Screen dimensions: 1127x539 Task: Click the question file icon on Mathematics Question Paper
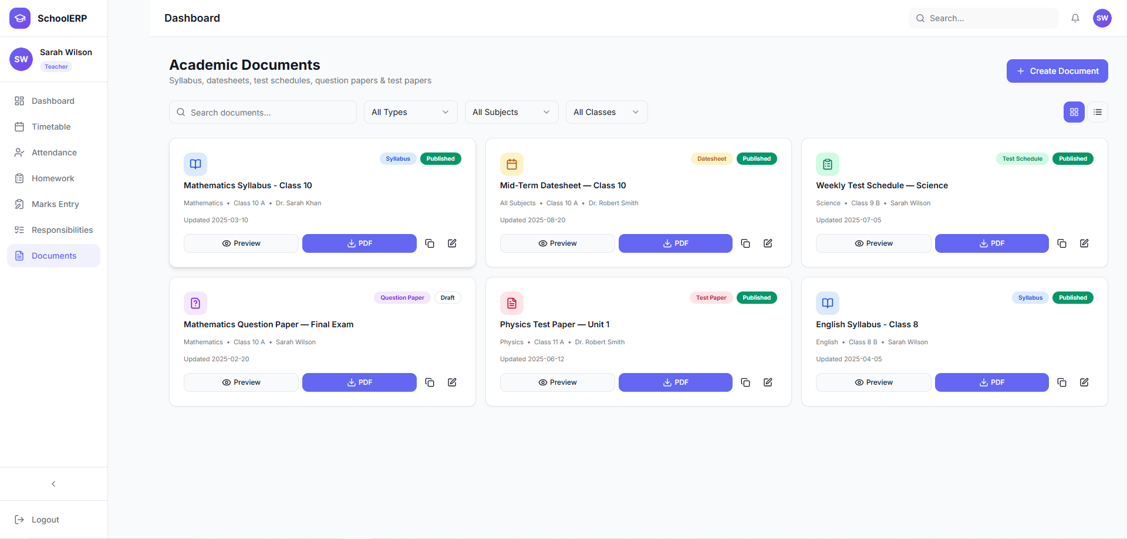tap(195, 303)
